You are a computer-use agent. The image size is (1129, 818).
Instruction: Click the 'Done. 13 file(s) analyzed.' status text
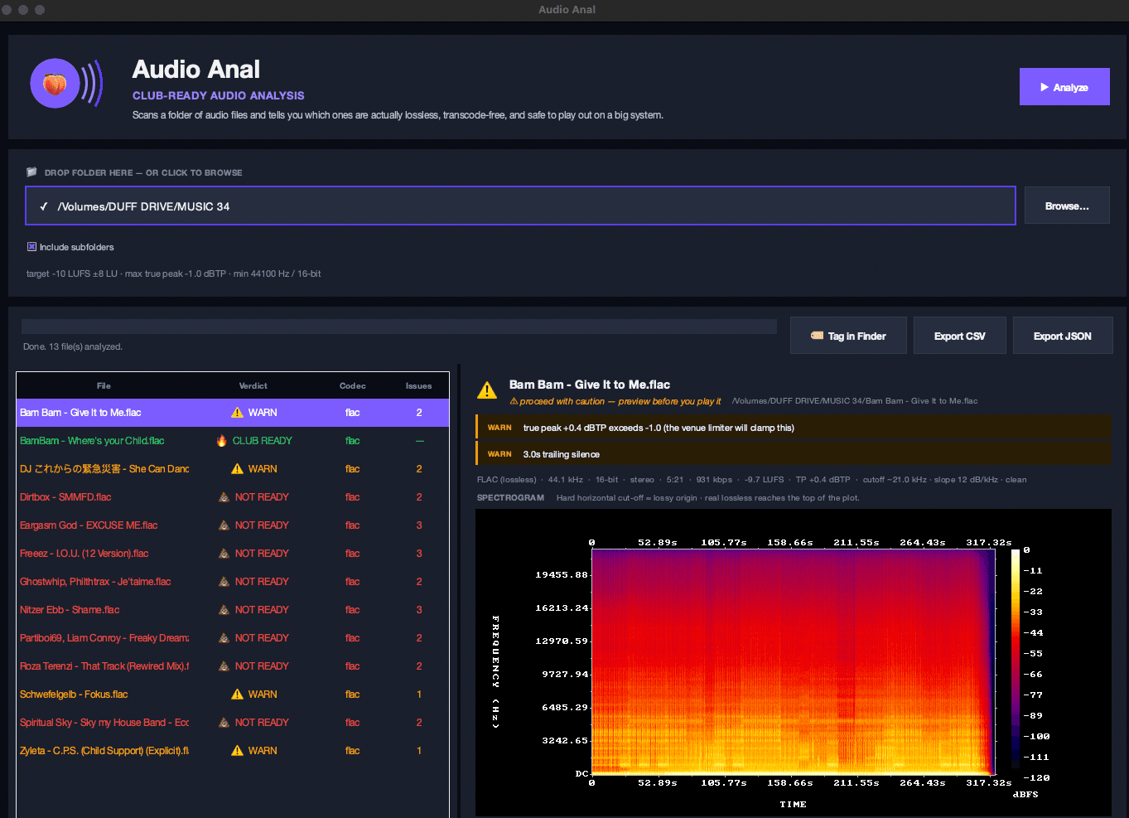[73, 346]
